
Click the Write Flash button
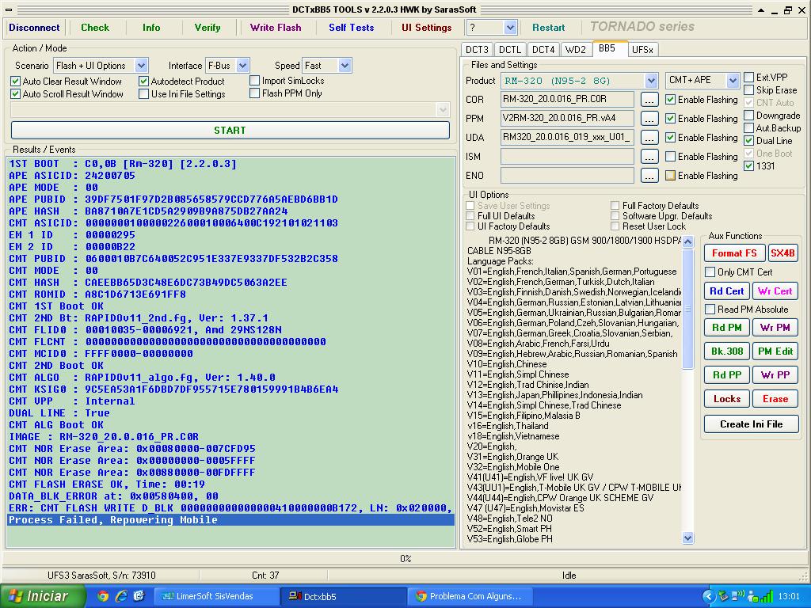click(x=276, y=28)
